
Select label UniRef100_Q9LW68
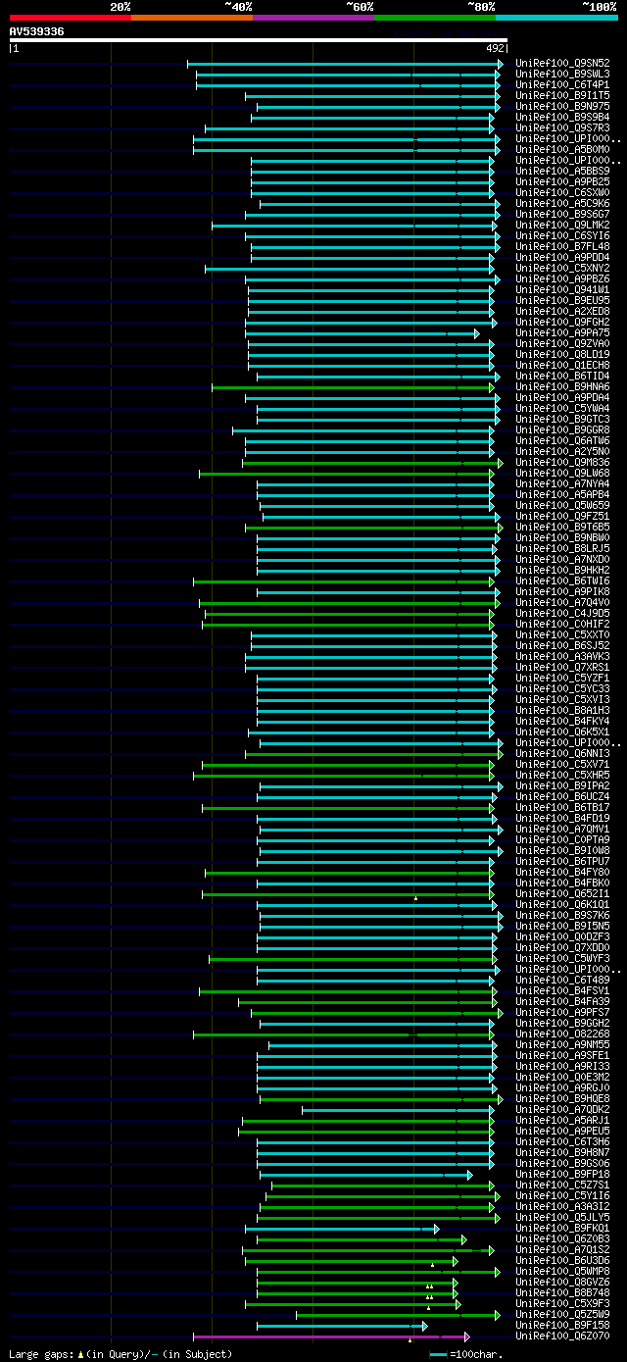(x=562, y=473)
